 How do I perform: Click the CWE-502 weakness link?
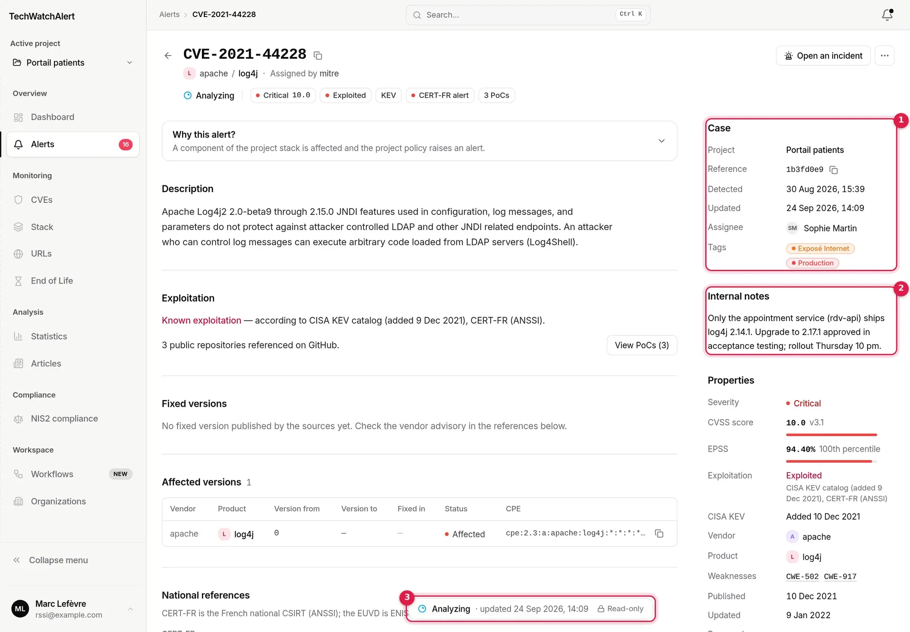(802, 577)
